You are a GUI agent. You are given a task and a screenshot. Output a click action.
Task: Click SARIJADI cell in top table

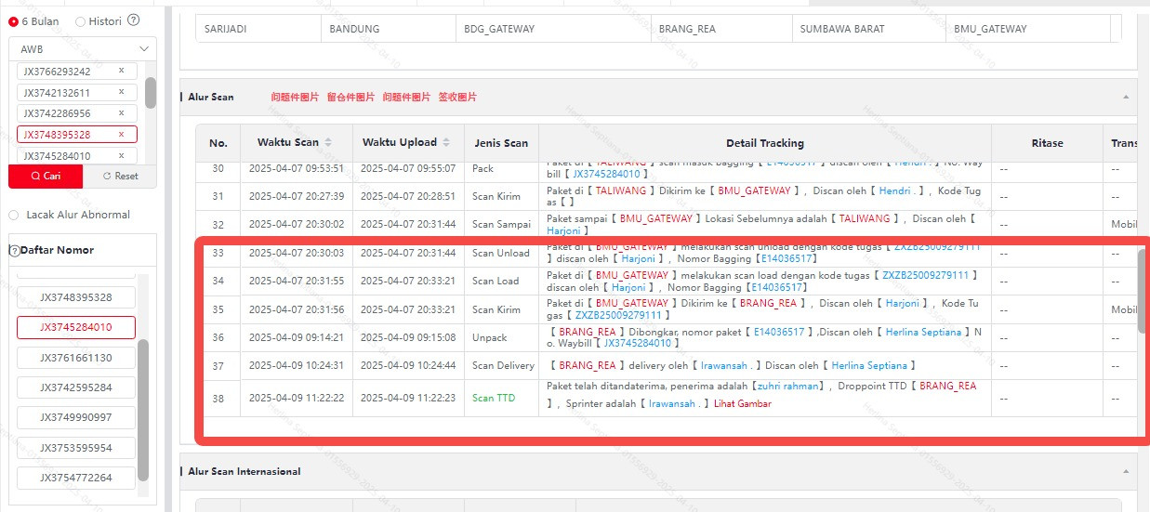[258, 29]
